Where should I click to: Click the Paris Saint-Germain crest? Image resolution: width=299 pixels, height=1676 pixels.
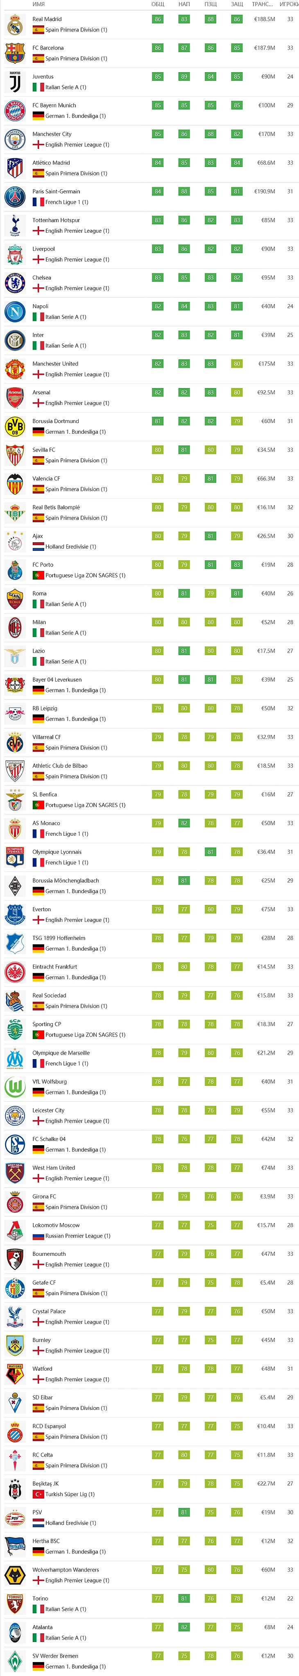coord(15,197)
